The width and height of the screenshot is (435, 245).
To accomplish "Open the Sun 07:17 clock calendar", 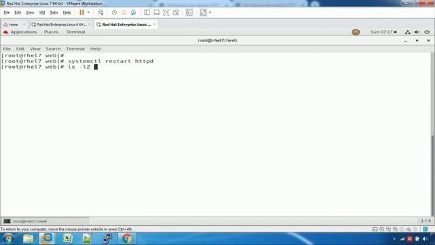I will (383, 32).
